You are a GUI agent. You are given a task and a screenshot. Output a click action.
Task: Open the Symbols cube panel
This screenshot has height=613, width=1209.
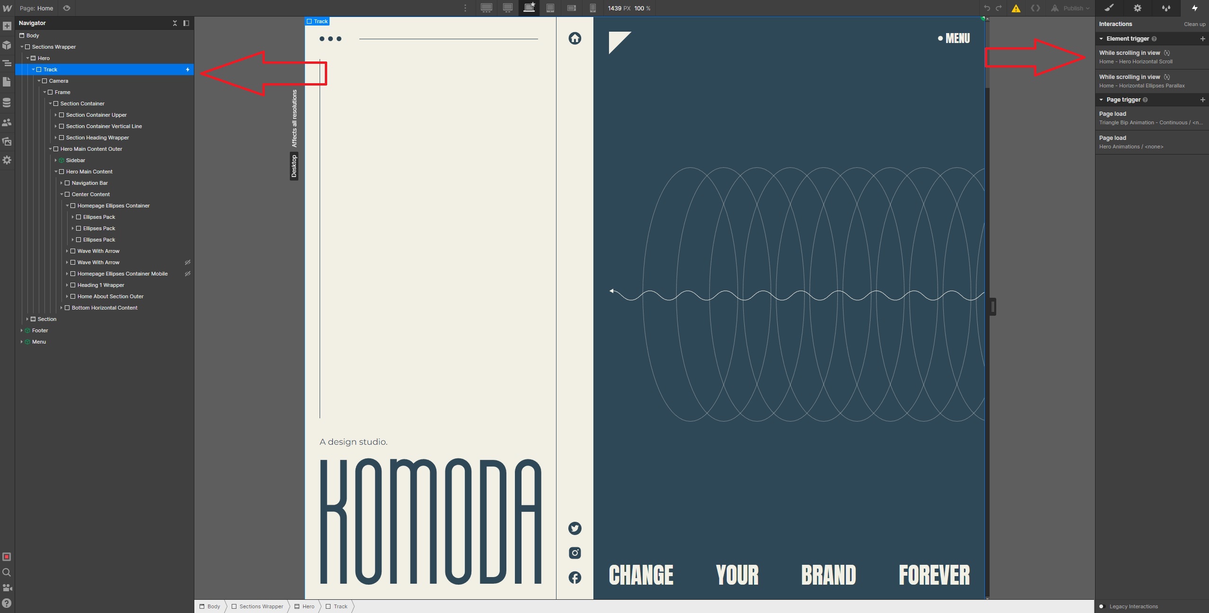[x=7, y=45]
